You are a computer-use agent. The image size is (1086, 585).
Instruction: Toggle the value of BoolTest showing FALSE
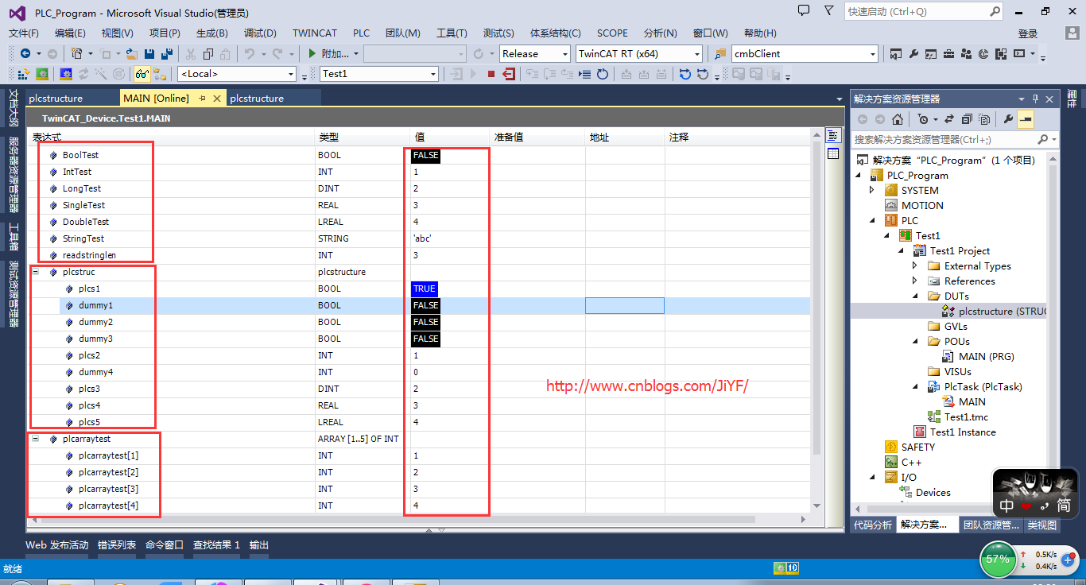[425, 155]
